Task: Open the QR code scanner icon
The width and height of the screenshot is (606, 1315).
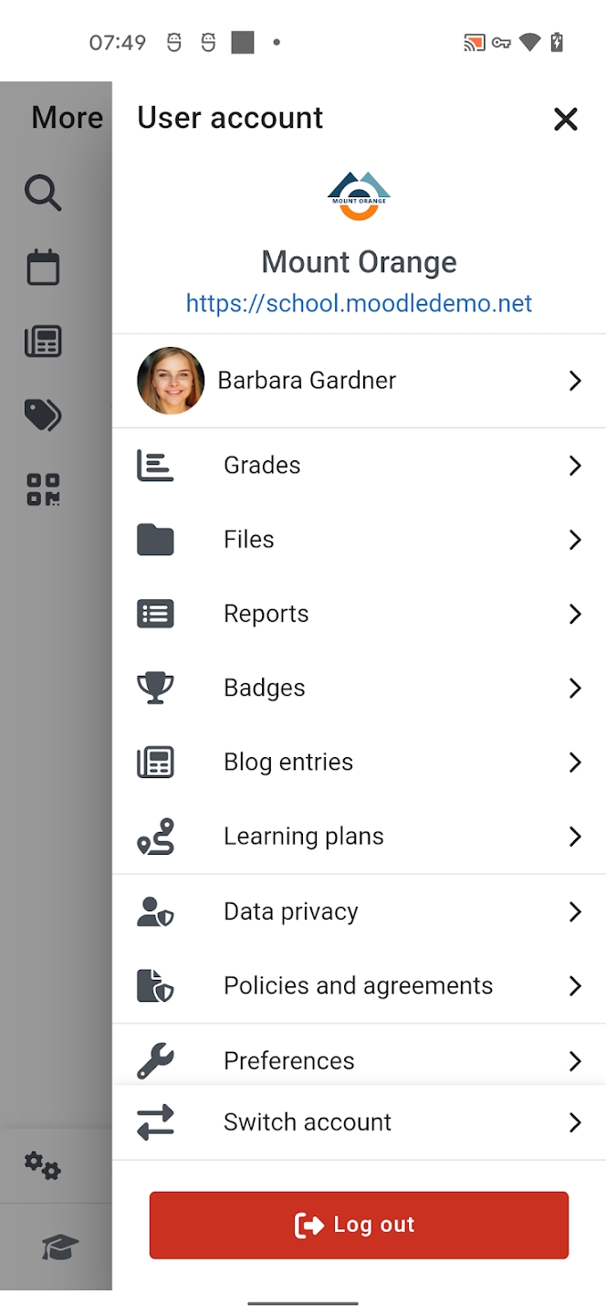Action: pyautogui.click(x=43, y=489)
